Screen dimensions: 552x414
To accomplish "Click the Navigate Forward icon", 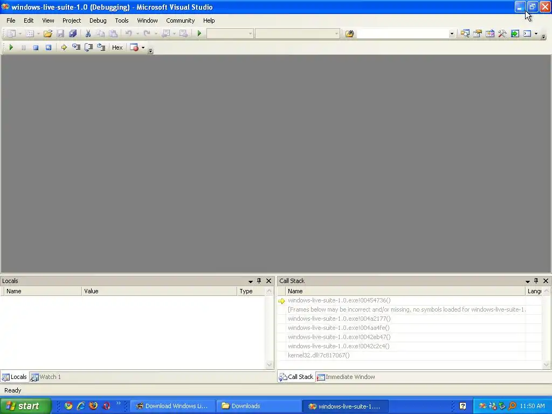I will click(183, 33).
